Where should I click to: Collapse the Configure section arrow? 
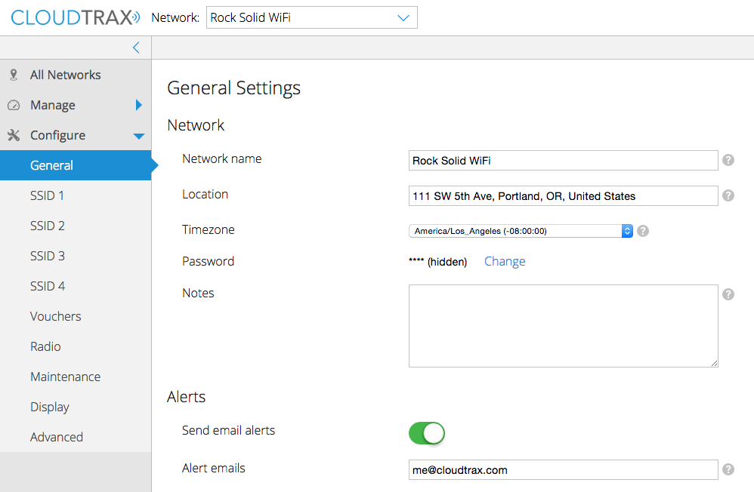(139, 136)
